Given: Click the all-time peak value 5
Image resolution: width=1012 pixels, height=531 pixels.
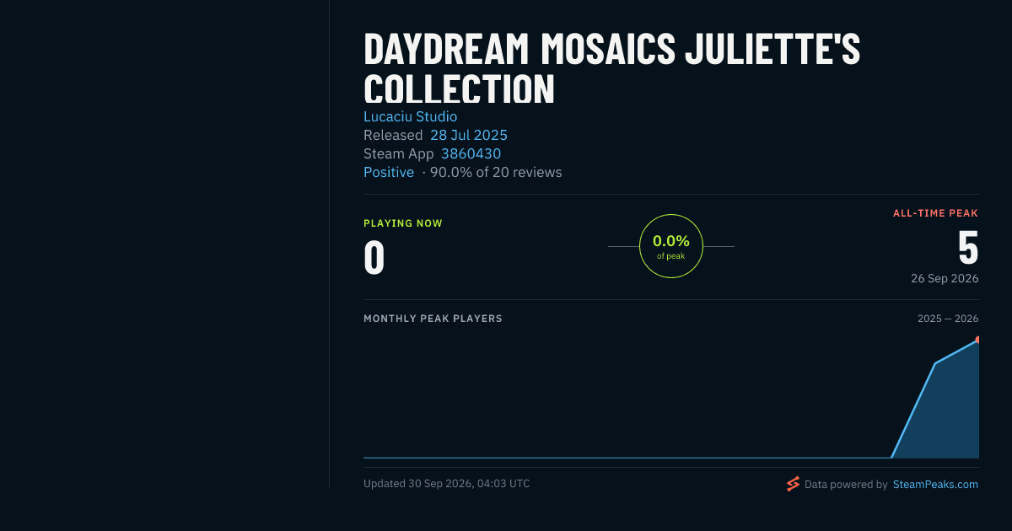Looking at the screenshot, I should [968, 248].
